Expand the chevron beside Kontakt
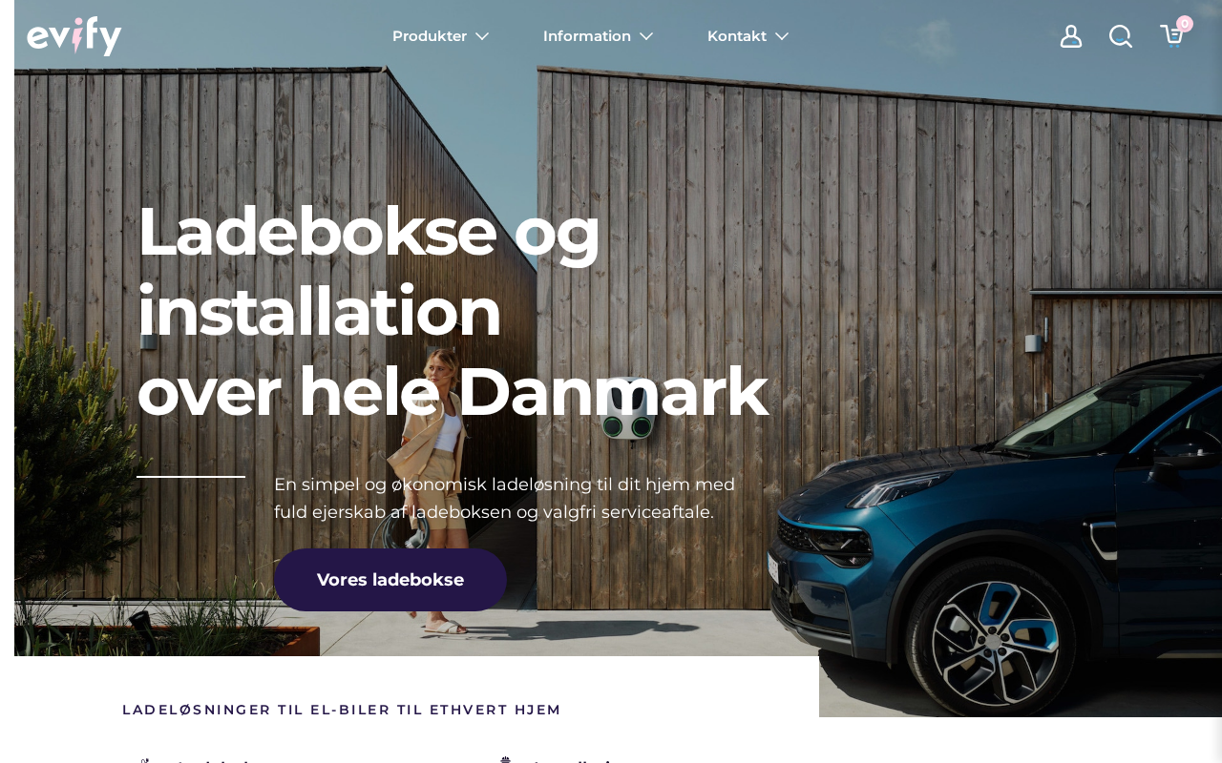This screenshot has height=763, width=1222. [x=782, y=36]
